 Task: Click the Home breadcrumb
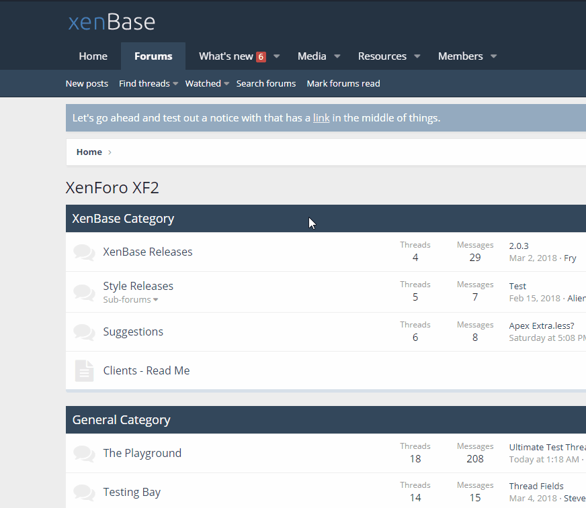point(89,152)
